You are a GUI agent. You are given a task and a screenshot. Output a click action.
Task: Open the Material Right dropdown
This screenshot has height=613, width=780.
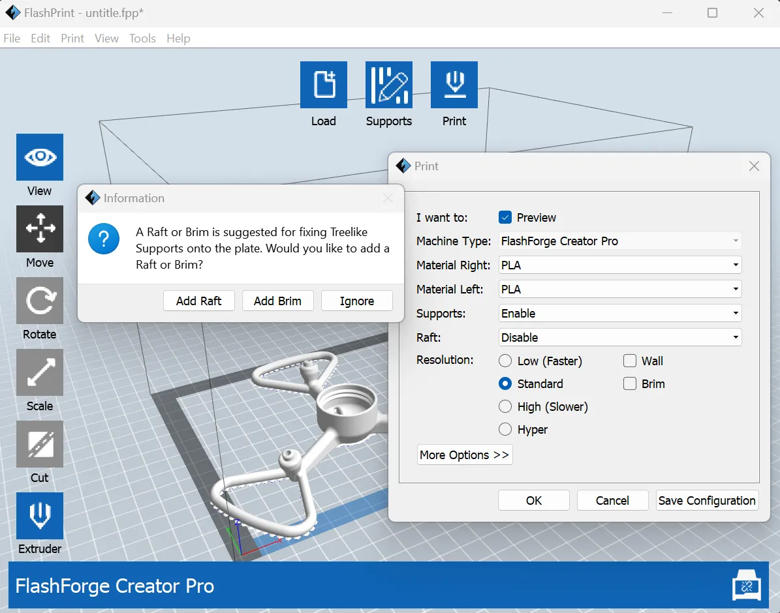click(620, 265)
